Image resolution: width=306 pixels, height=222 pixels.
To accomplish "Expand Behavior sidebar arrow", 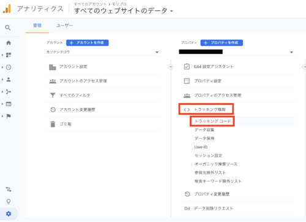I will [x=2, y=104].
